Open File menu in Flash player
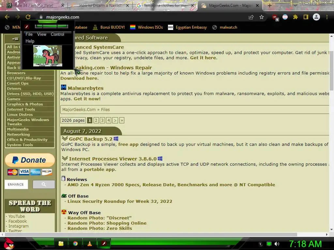The height and width of the screenshot is (250, 334). pyautogui.click(x=29, y=34)
